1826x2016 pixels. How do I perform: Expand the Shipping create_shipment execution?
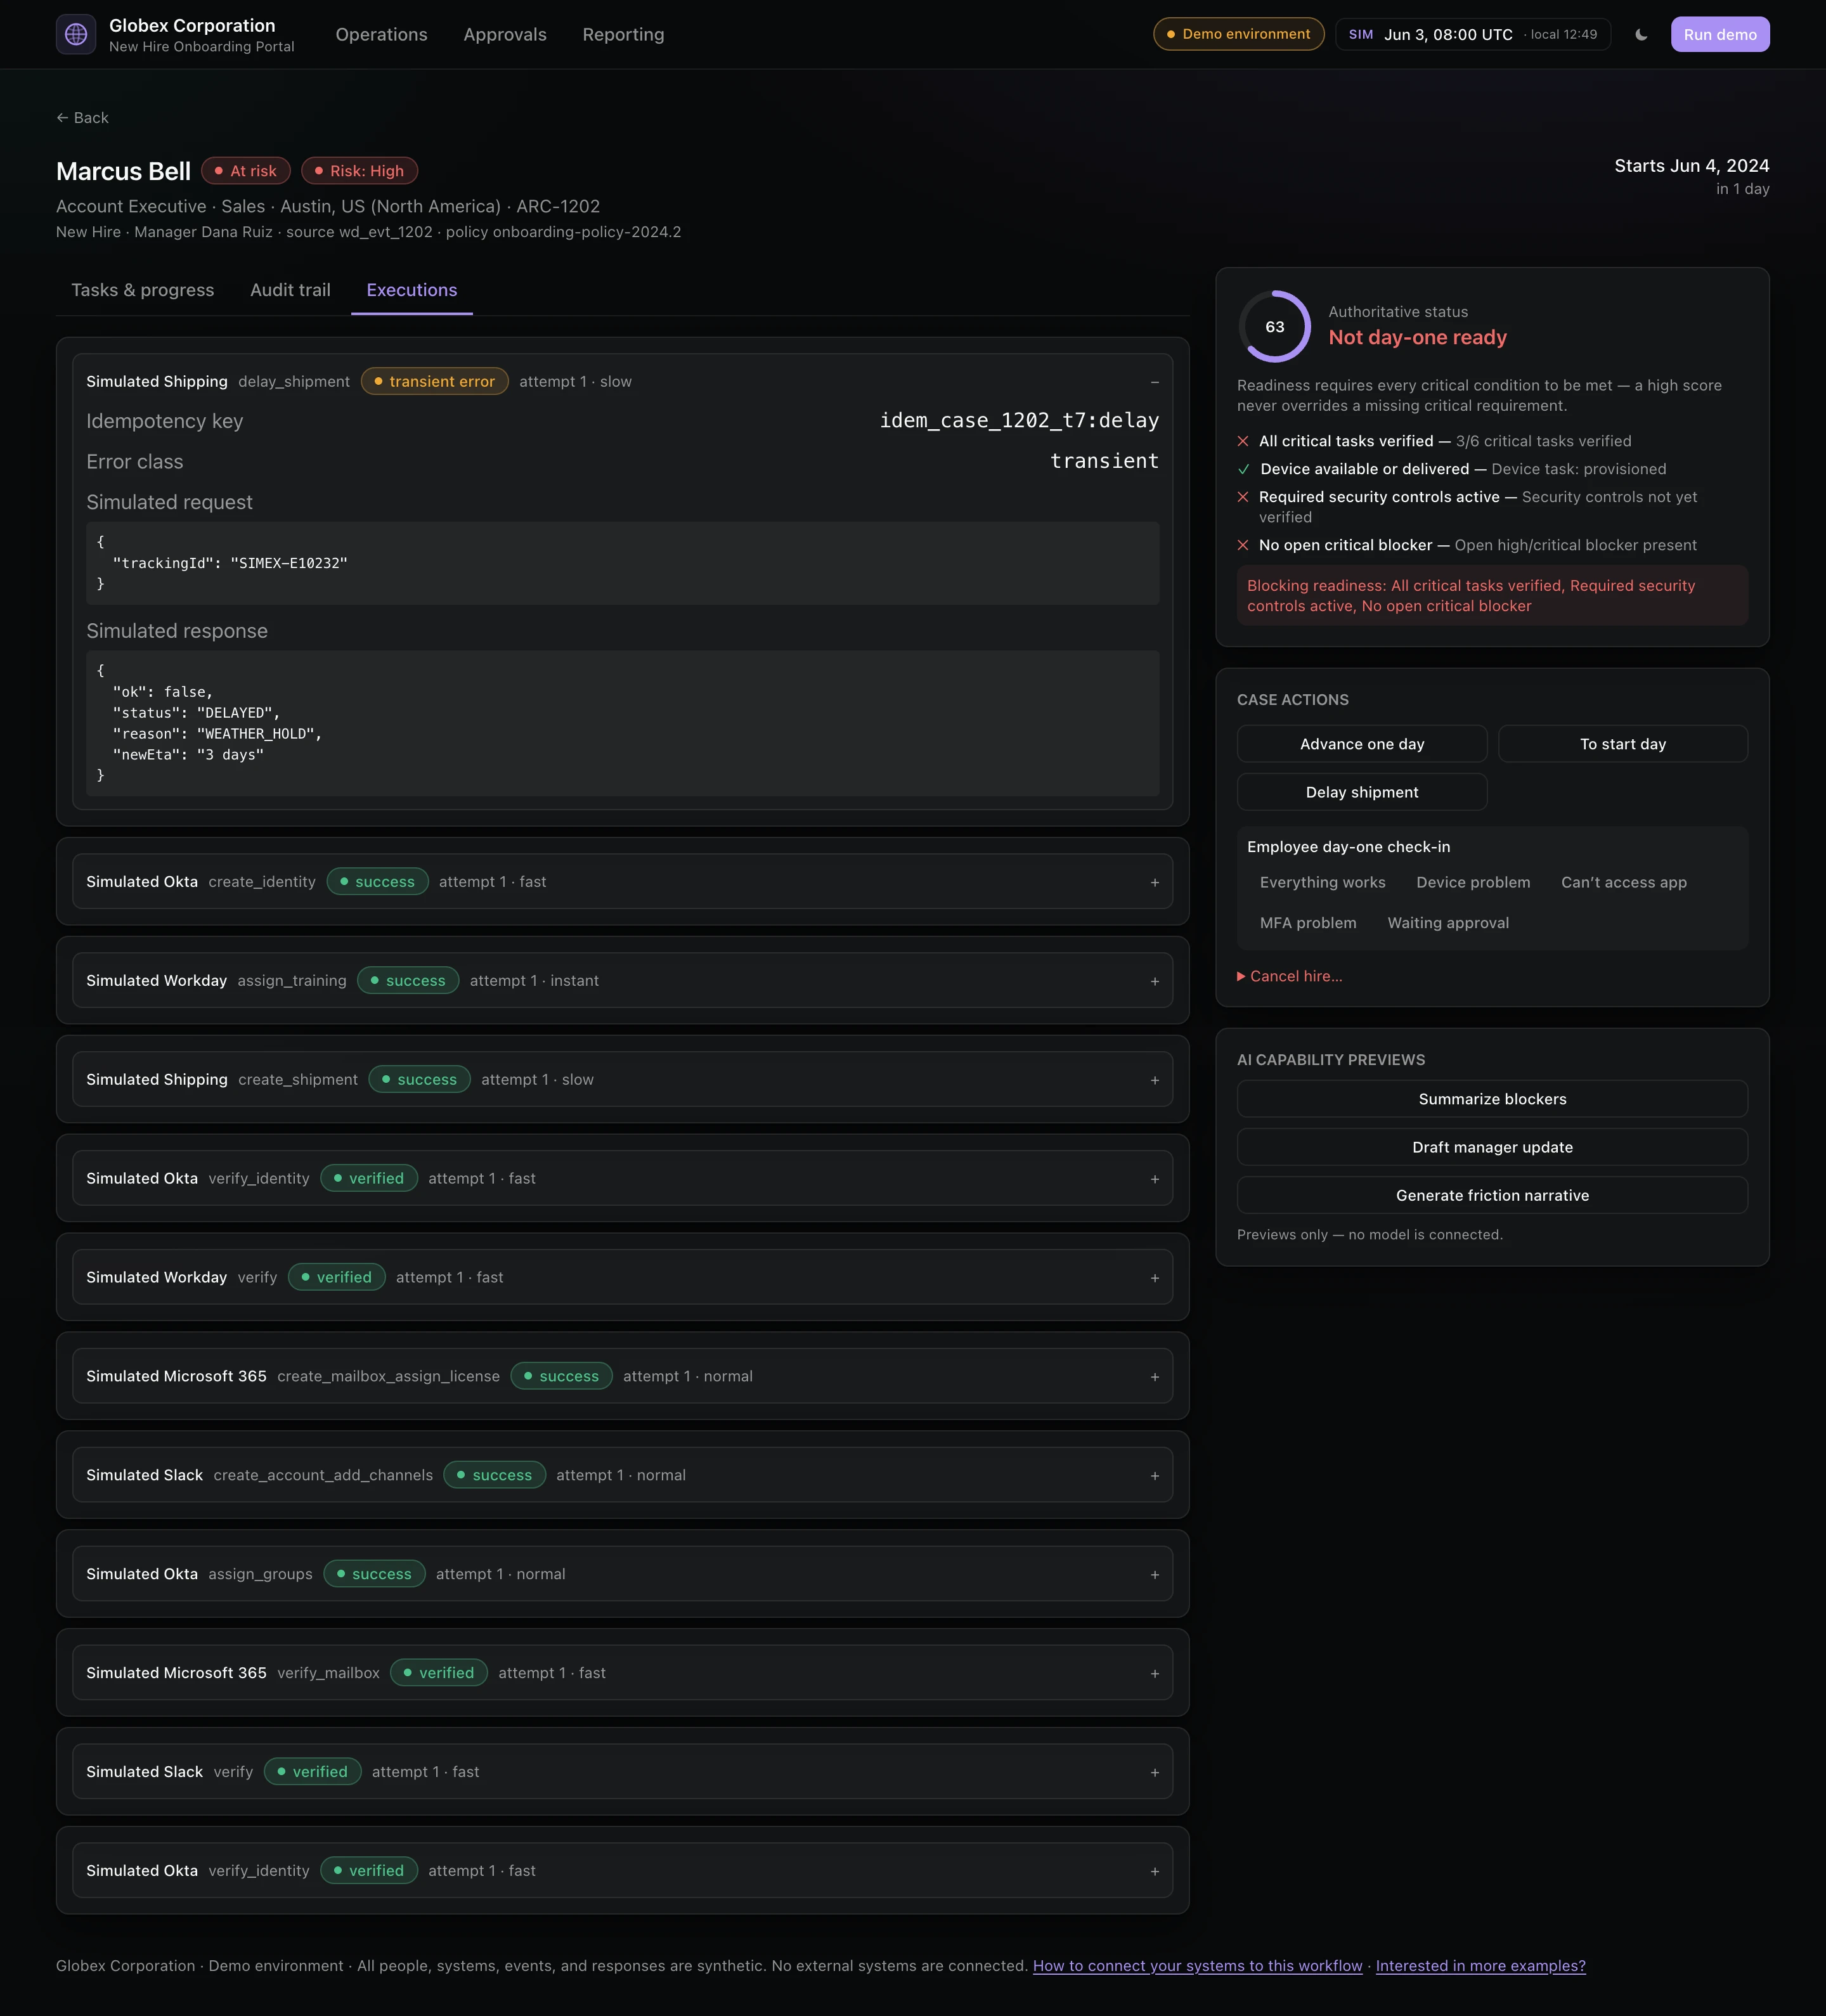[622, 1079]
